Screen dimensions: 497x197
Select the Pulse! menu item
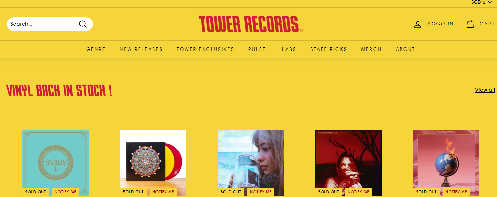coord(258,49)
